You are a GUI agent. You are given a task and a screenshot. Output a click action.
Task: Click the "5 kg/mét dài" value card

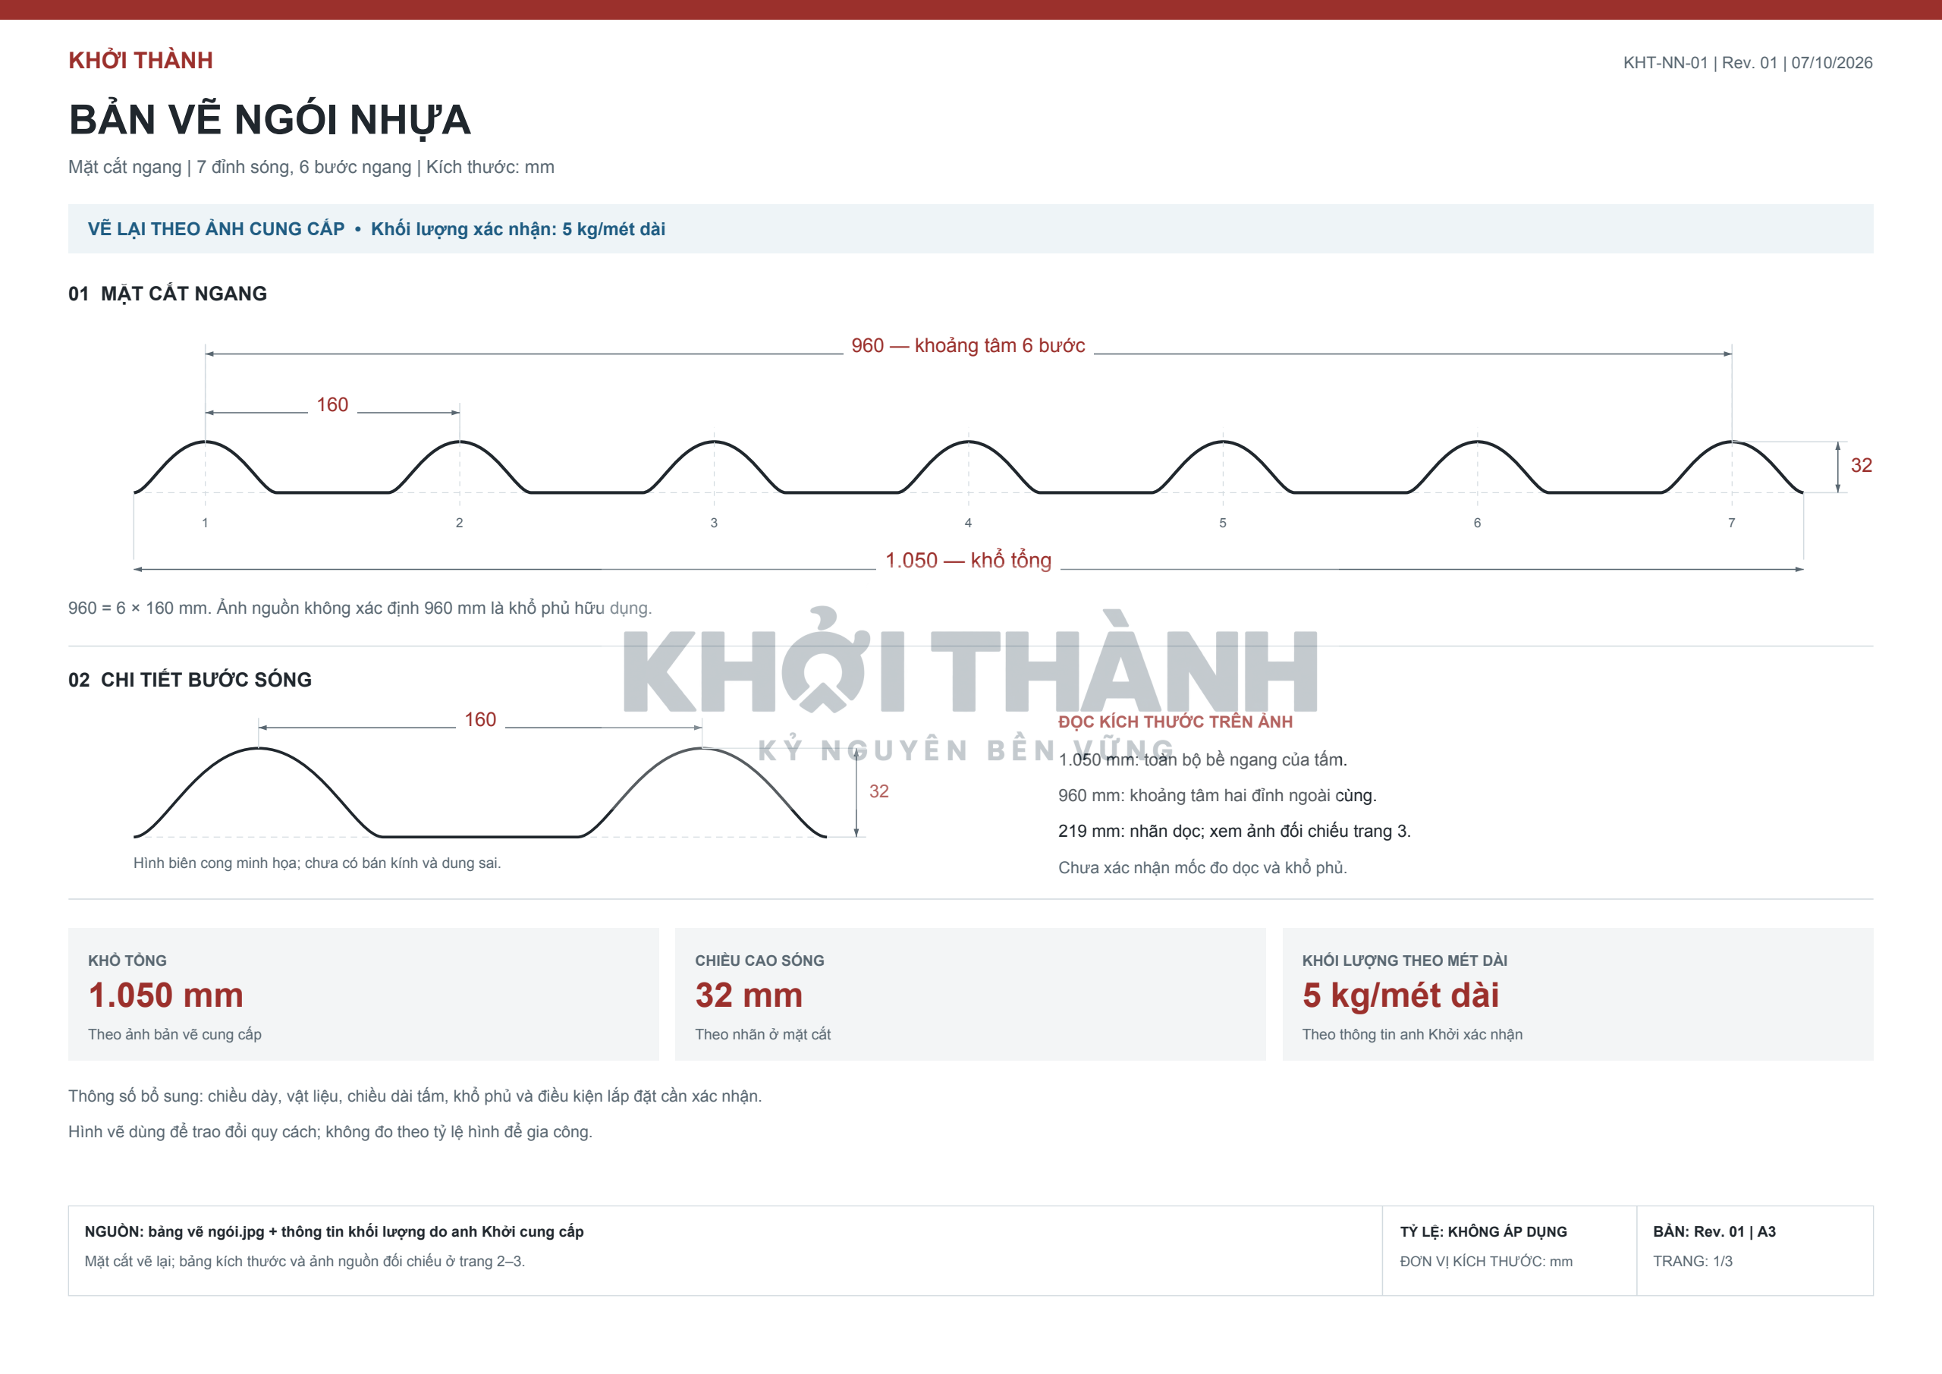click(1400, 995)
